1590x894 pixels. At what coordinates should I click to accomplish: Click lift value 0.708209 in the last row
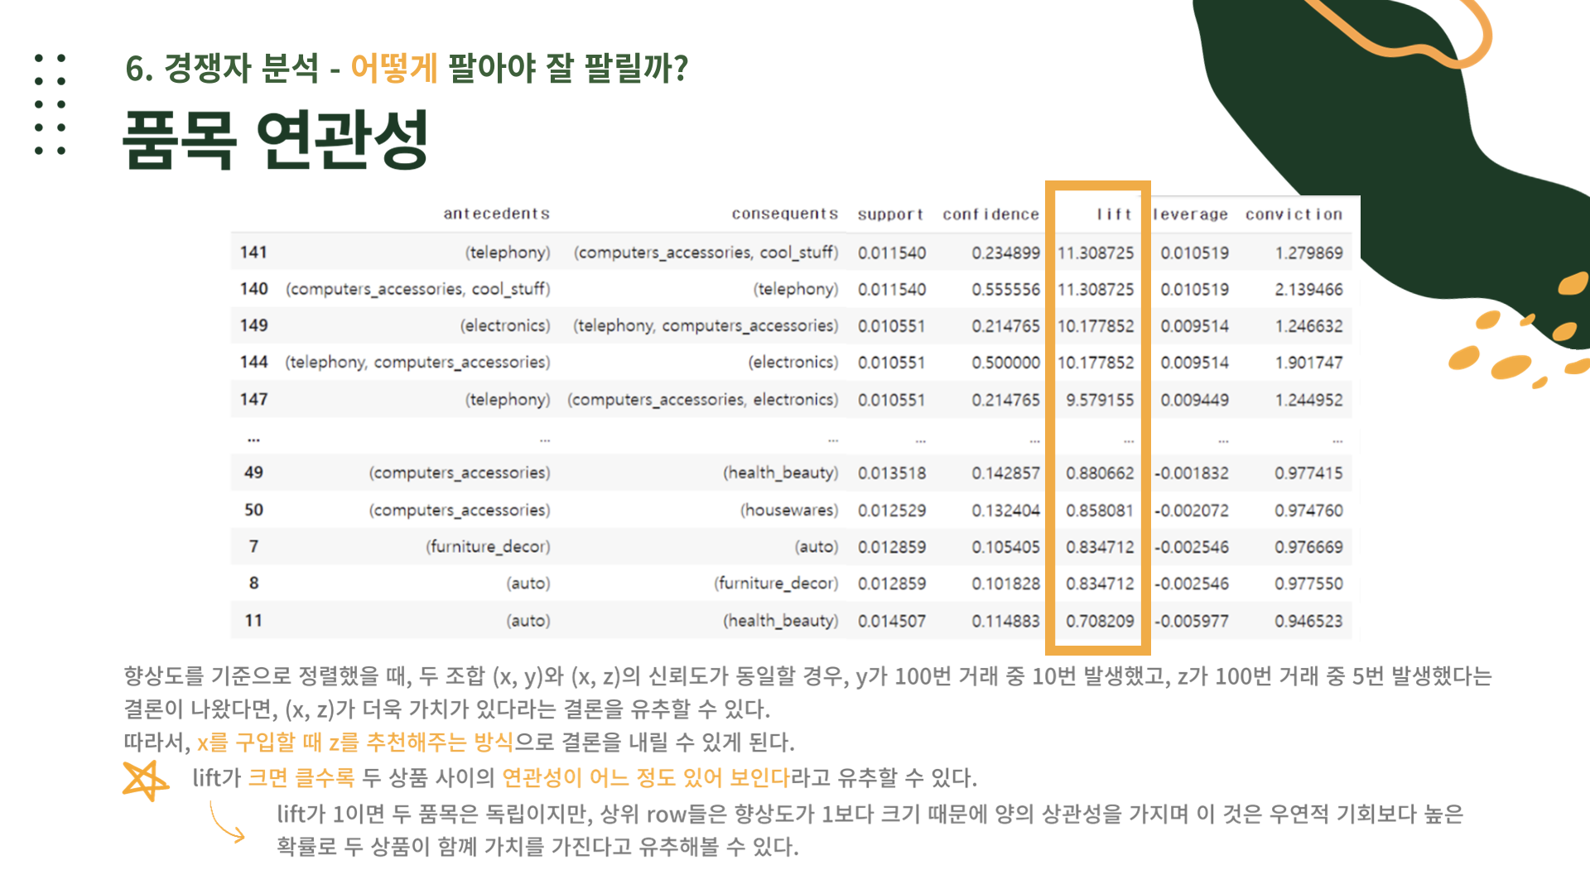pos(1100,621)
